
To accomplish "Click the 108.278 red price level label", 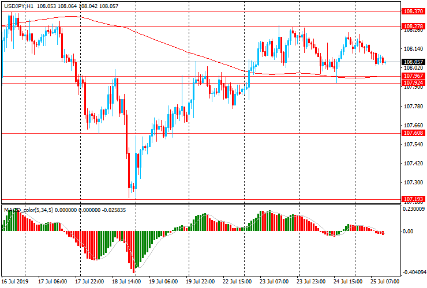I will (413, 26).
